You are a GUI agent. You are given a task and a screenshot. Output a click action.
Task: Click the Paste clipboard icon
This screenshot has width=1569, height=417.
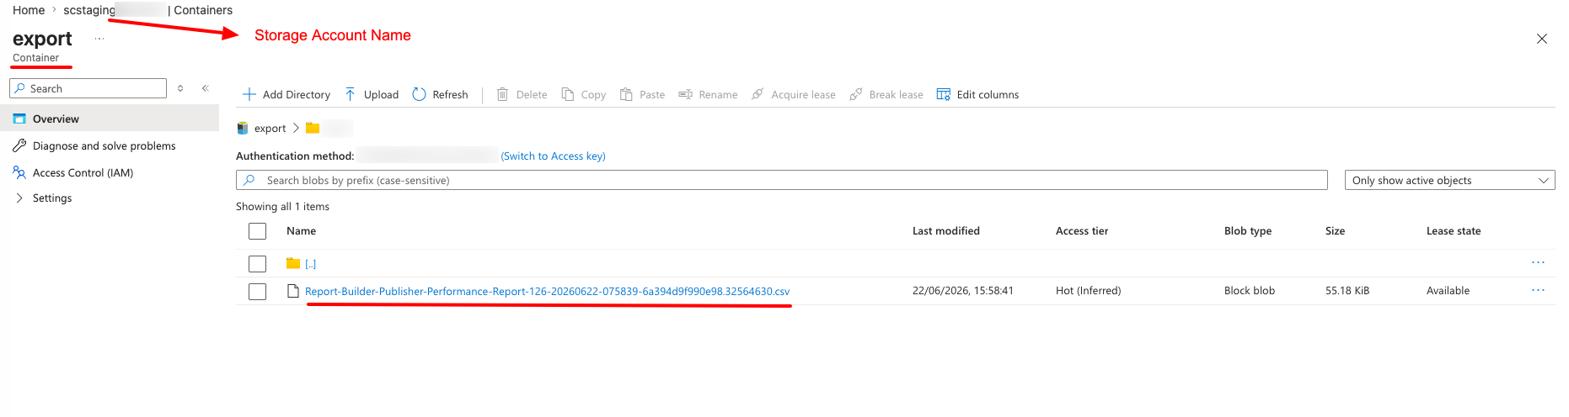[626, 94]
